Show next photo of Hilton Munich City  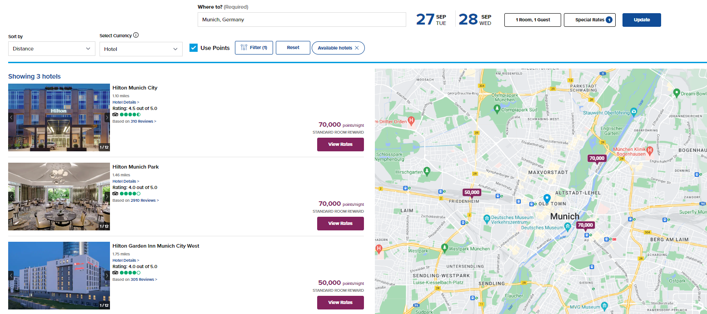107,117
